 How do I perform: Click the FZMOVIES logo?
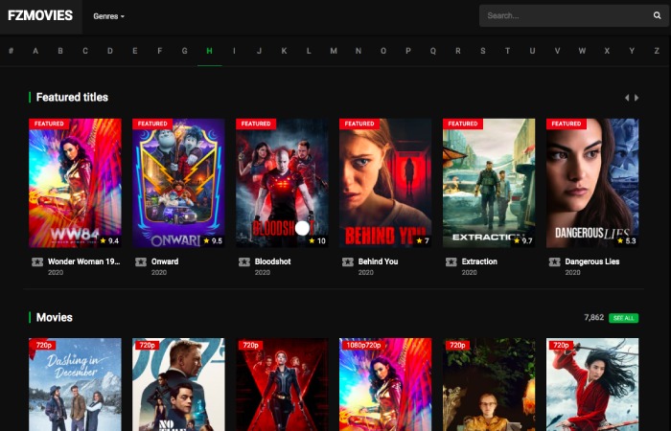40,15
